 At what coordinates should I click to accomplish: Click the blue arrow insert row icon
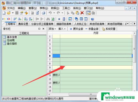4,19
